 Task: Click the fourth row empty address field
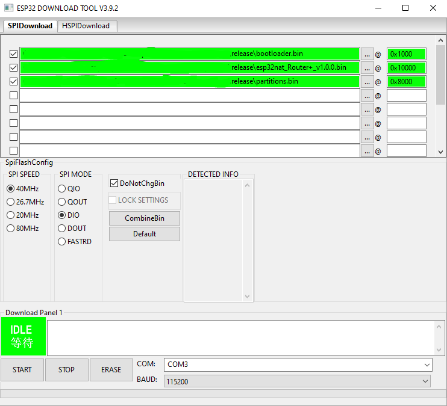pos(407,96)
